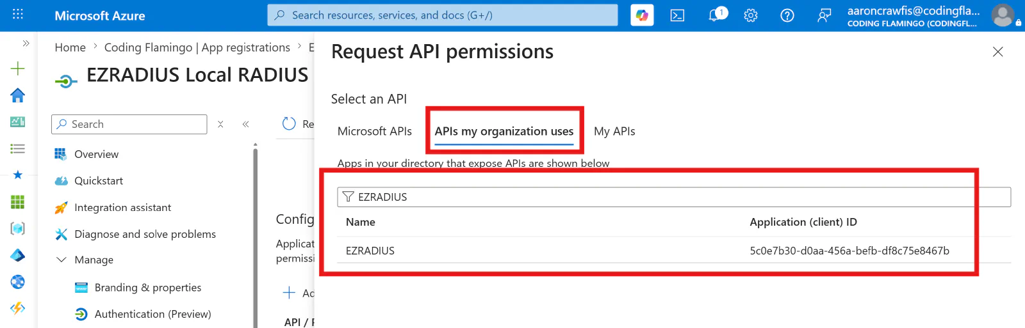Click the EZRADIUS app registration icon
The width and height of the screenshot is (1025, 328).
[65, 81]
